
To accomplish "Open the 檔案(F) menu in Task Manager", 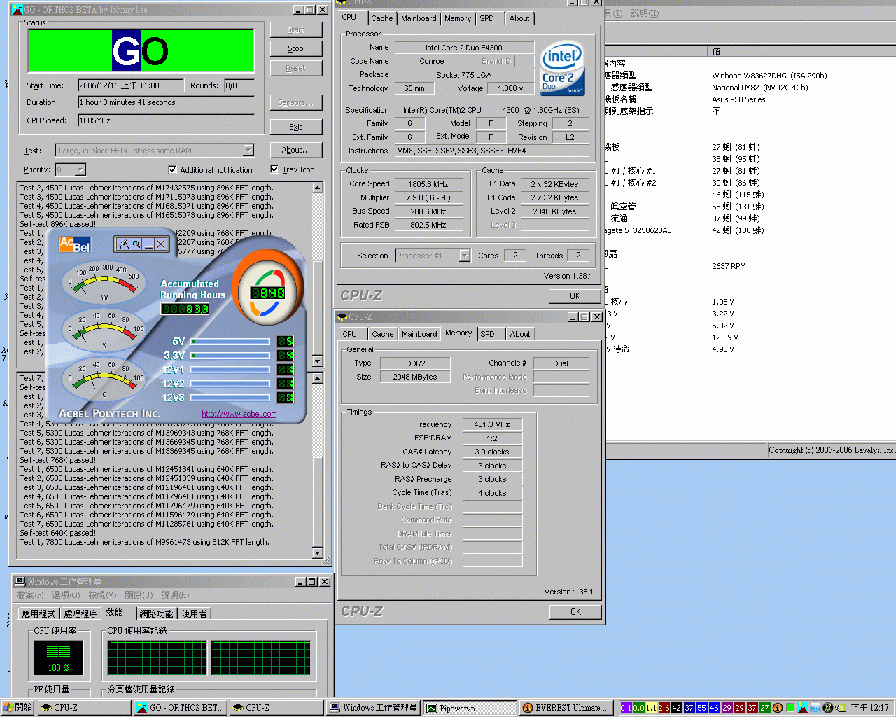I will click(30, 595).
